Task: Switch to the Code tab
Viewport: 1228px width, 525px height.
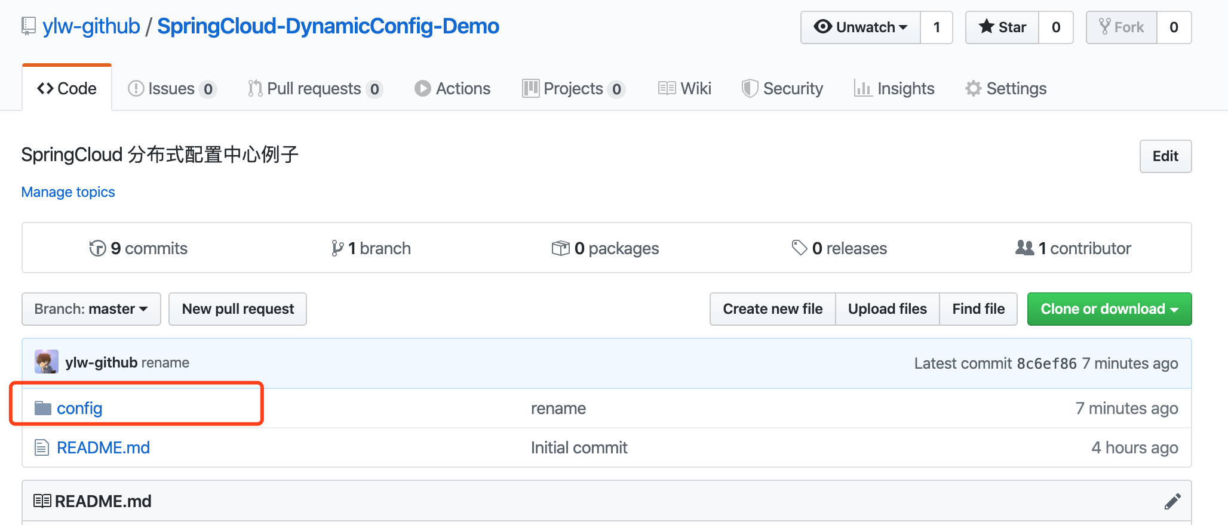Action: (67, 88)
